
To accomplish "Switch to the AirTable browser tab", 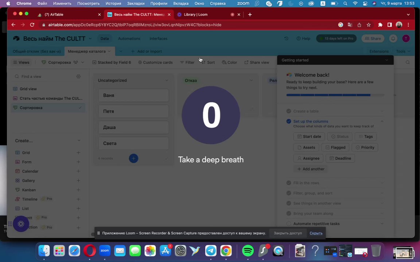I will click(69, 15).
